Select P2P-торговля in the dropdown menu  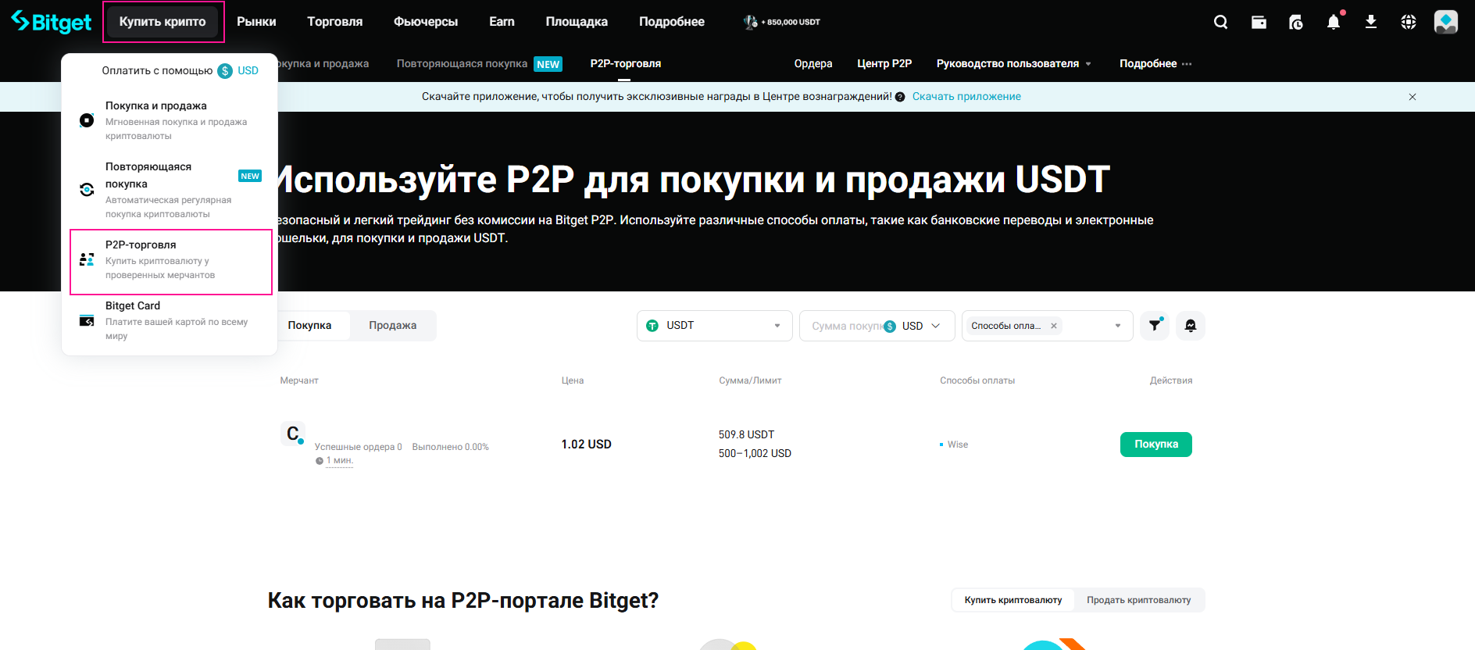coord(171,261)
